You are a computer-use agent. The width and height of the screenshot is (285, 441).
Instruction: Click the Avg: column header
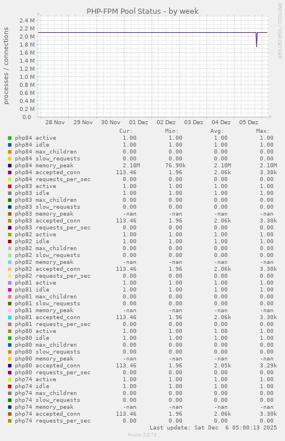point(217,131)
